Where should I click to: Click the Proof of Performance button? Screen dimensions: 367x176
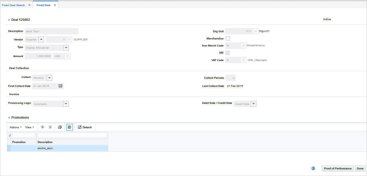[338, 168]
